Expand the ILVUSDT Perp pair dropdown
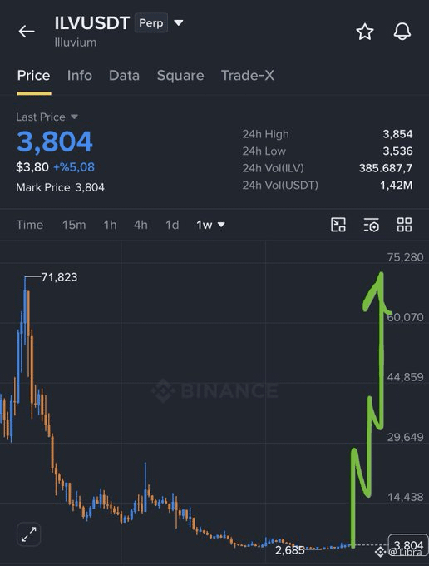This screenshot has height=566, width=429. click(179, 22)
